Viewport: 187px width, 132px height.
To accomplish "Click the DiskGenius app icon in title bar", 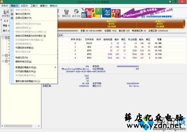I will pos(2,2).
